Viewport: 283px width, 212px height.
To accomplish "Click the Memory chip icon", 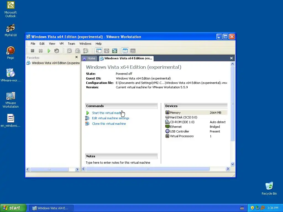I will pos(167,113).
